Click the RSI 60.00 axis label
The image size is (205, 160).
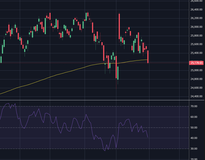(x=194, y=117)
